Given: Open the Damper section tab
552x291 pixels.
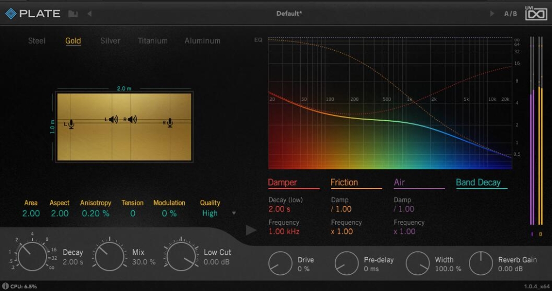Looking at the screenshot, I should pos(282,182).
